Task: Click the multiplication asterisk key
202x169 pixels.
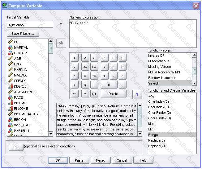Action: (75, 76)
